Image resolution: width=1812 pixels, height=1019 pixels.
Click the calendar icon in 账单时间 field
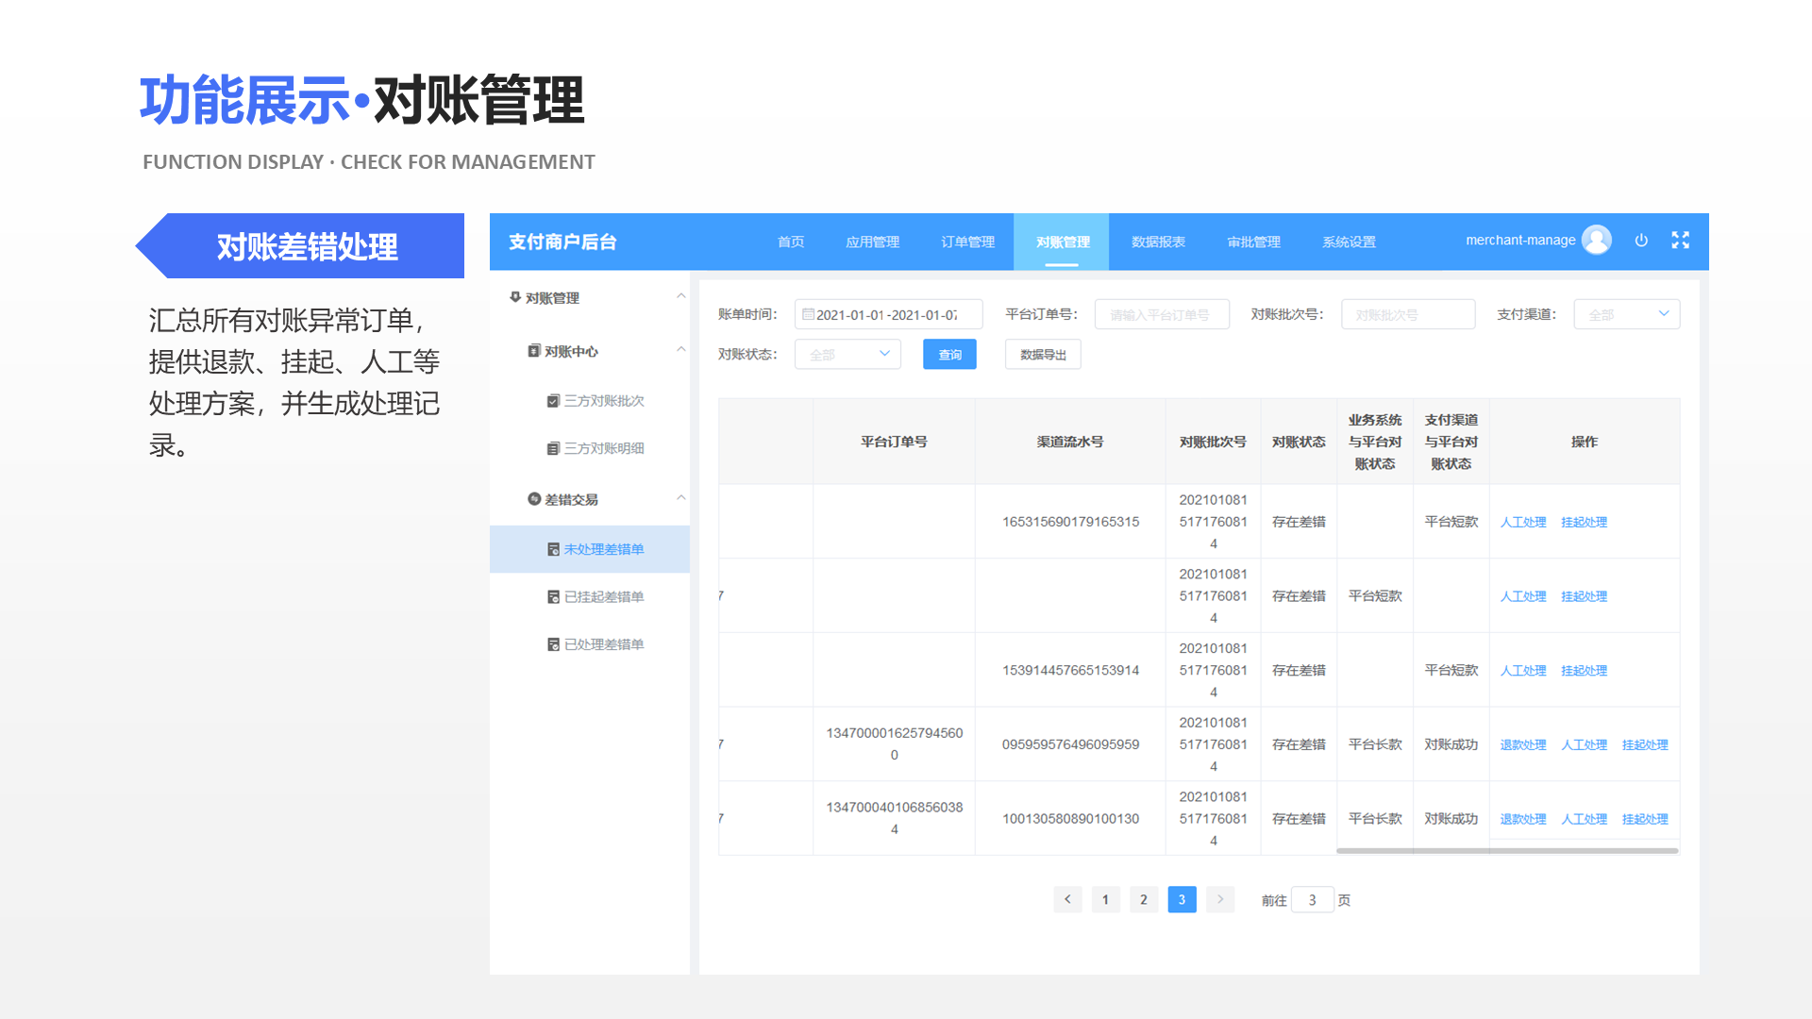810,314
